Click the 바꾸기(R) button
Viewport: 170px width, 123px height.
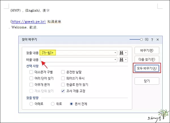pyautogui.click(x=147, y=51)
